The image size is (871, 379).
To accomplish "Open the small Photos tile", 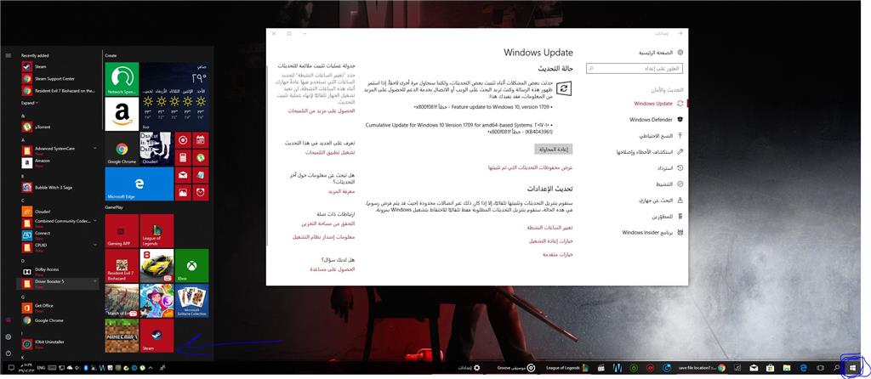I will click(x=183, y=193).
